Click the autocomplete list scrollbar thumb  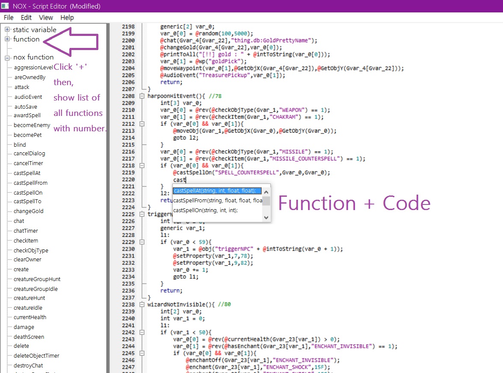(266, 201)
